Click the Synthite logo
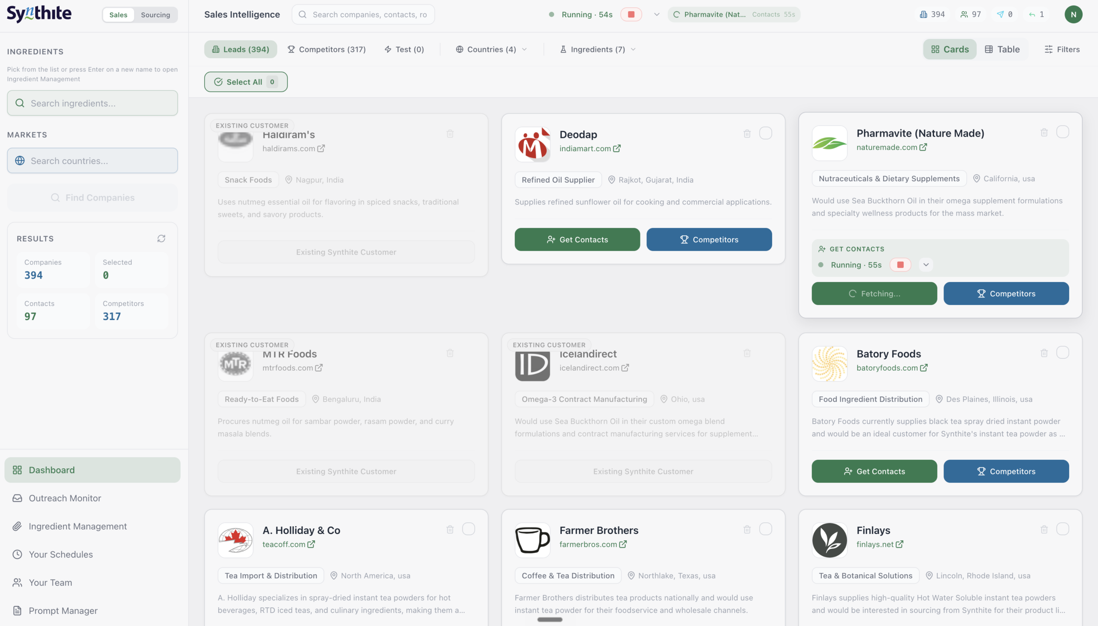The width and height of the screenshot is (1098, 626). (x=39, y=14)
